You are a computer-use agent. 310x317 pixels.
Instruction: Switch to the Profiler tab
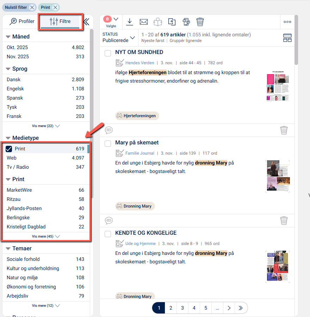(22, 21)
